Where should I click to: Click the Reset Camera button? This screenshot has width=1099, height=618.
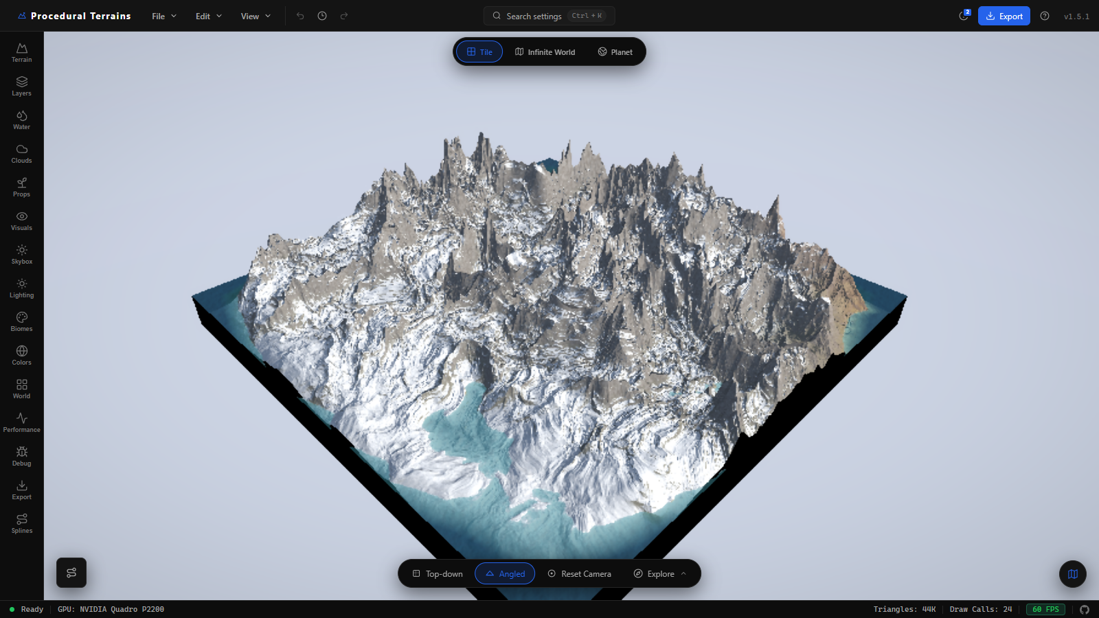pyautogui.click(x=580, y=573)
